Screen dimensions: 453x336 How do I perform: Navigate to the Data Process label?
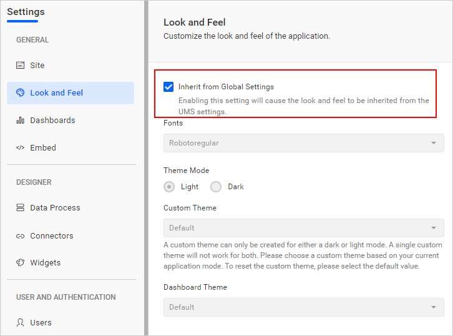pyautogui.click(x=55, y=208)
